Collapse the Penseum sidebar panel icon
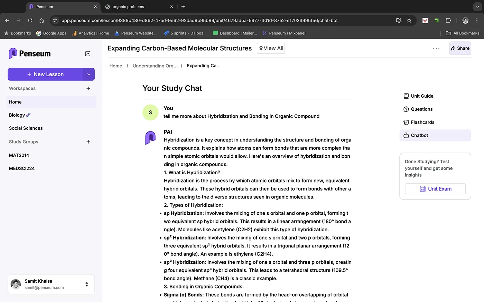 pos(88,53)
